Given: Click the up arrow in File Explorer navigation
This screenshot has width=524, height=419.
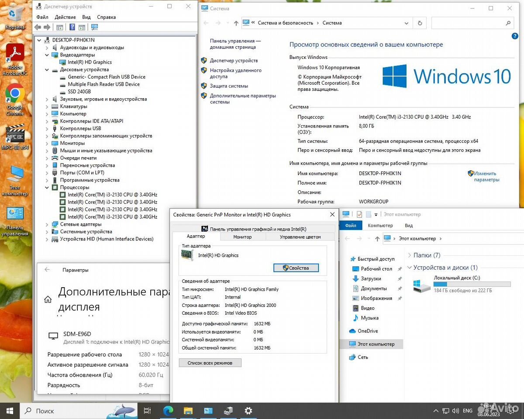Looking at the screenshot, I should point(377,239).
